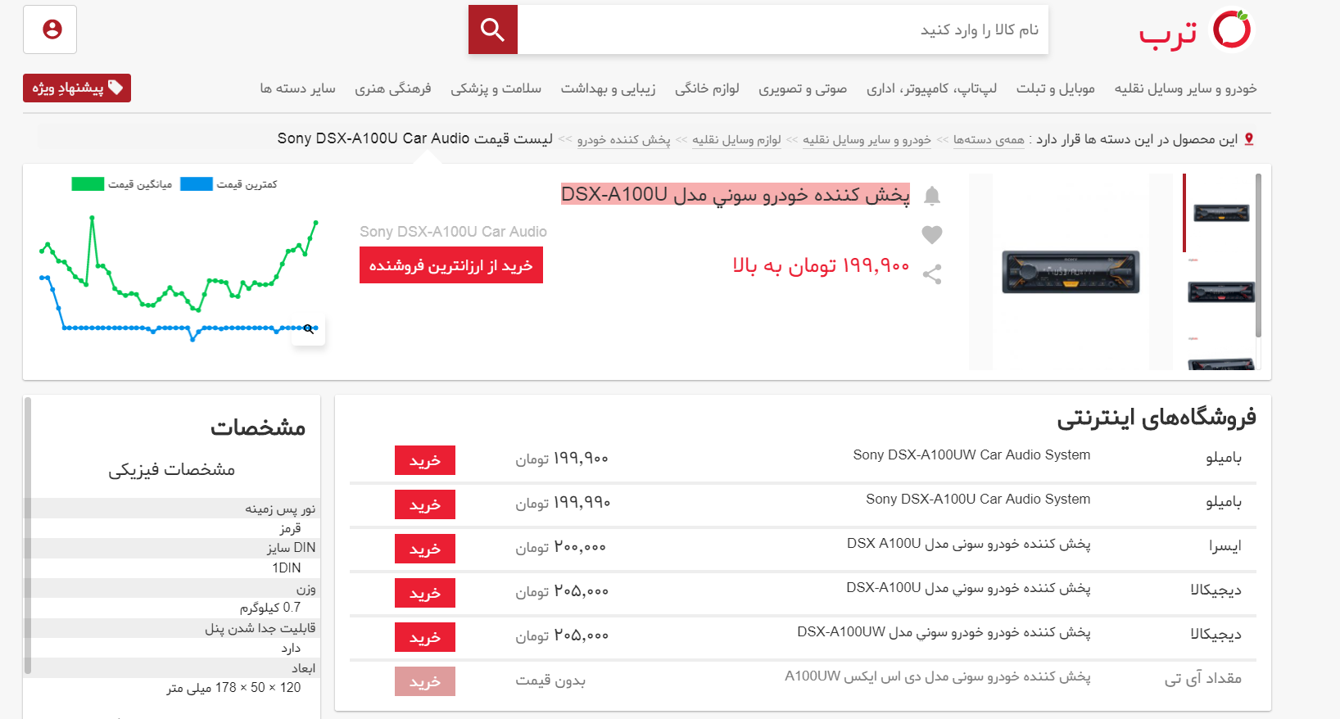Click the Torob logo icon
This screenshot has width=1340, height=719.
click(x=1232, y=29)
